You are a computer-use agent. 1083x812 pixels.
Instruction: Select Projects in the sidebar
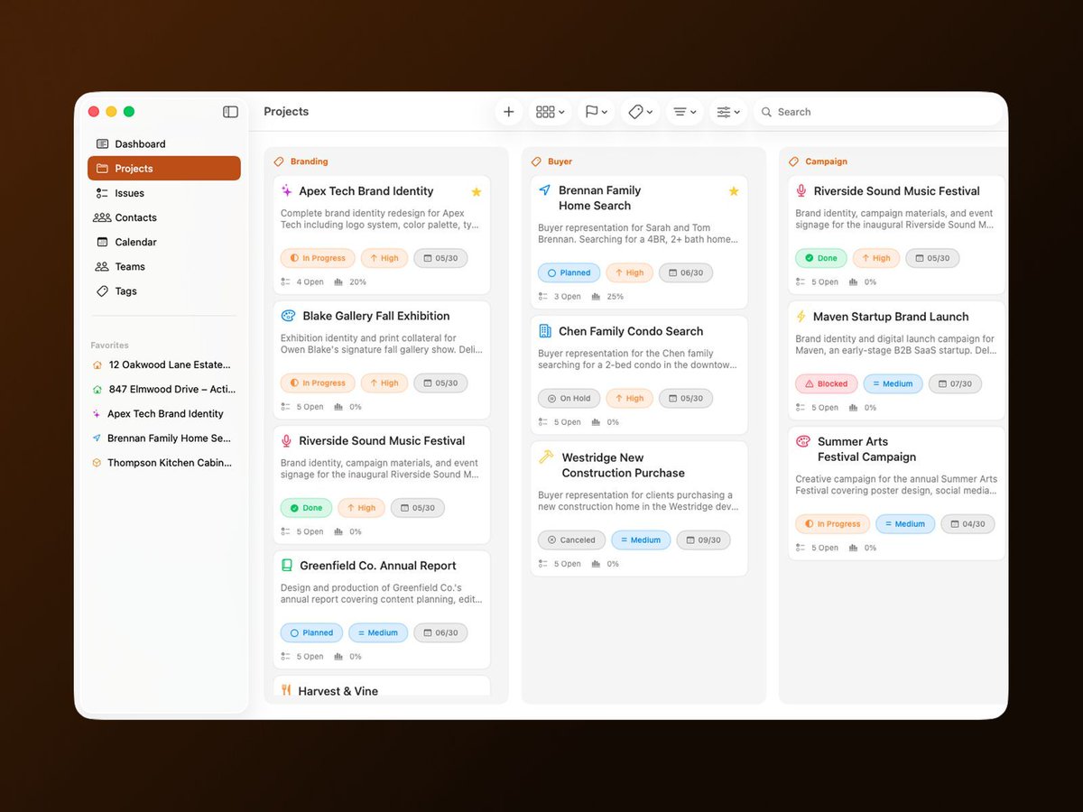164,169
